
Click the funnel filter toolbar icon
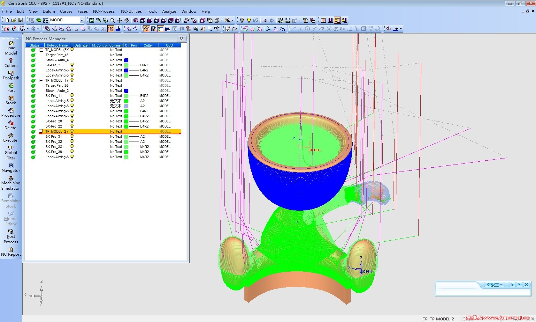point(136,29)
